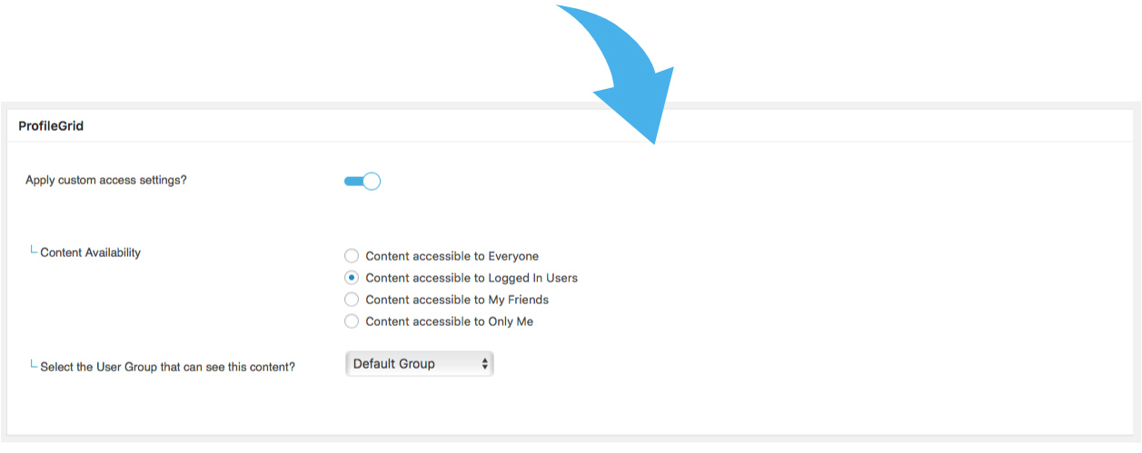Click the Select the User Group question label
The height and width of the screenshot is (453, 1142).
coord(168,367)
